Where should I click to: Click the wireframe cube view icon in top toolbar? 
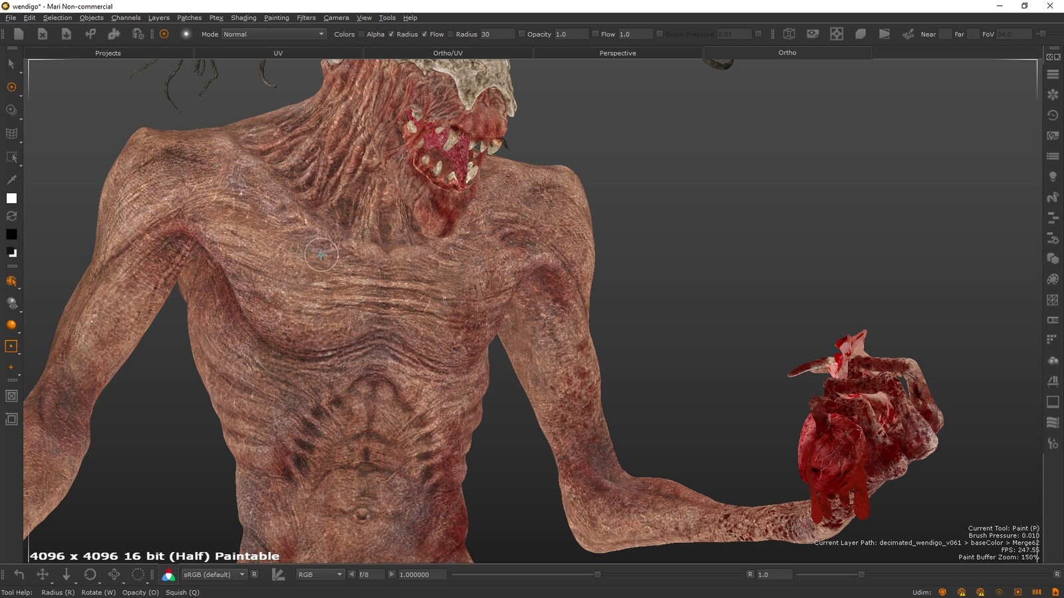(x=789, y=34)
